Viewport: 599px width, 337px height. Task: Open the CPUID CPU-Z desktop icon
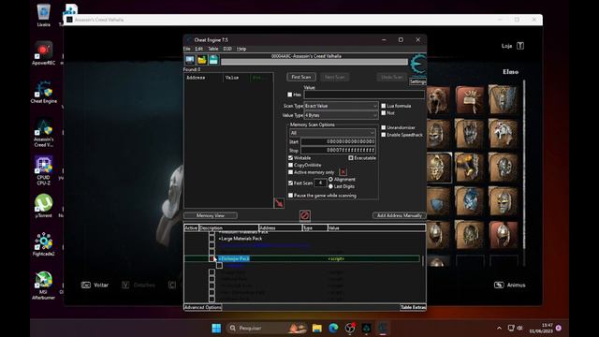point(44,170)
